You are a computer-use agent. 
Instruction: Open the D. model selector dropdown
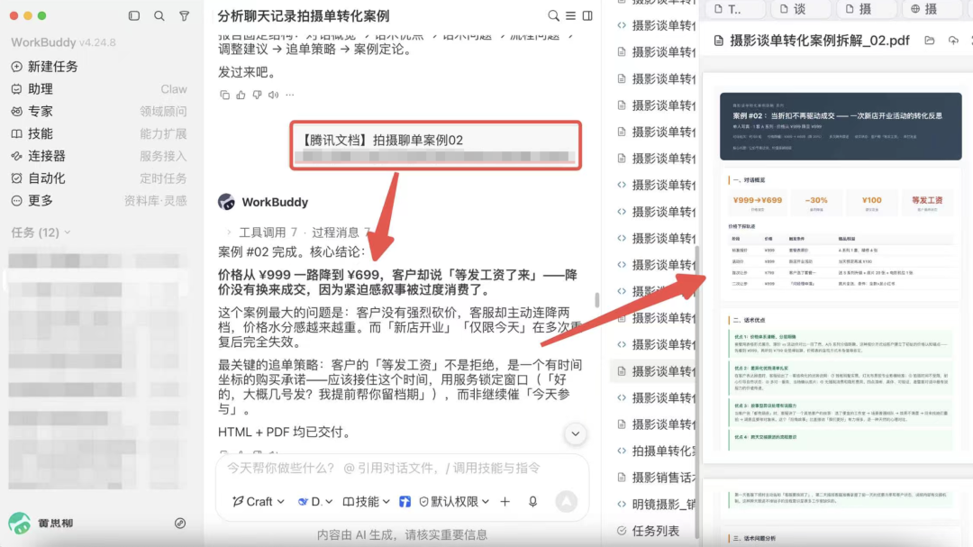pyautogui.click(x=315, y=501)
